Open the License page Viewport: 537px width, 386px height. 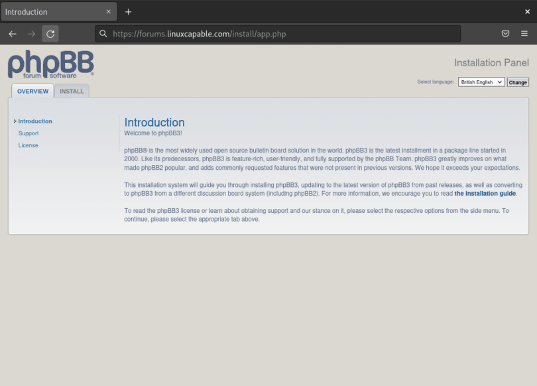tap(29, 145)
